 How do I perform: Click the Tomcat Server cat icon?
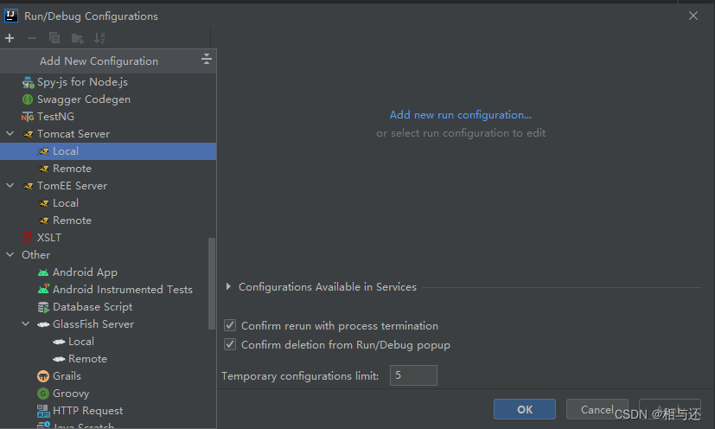pos(28,134)
